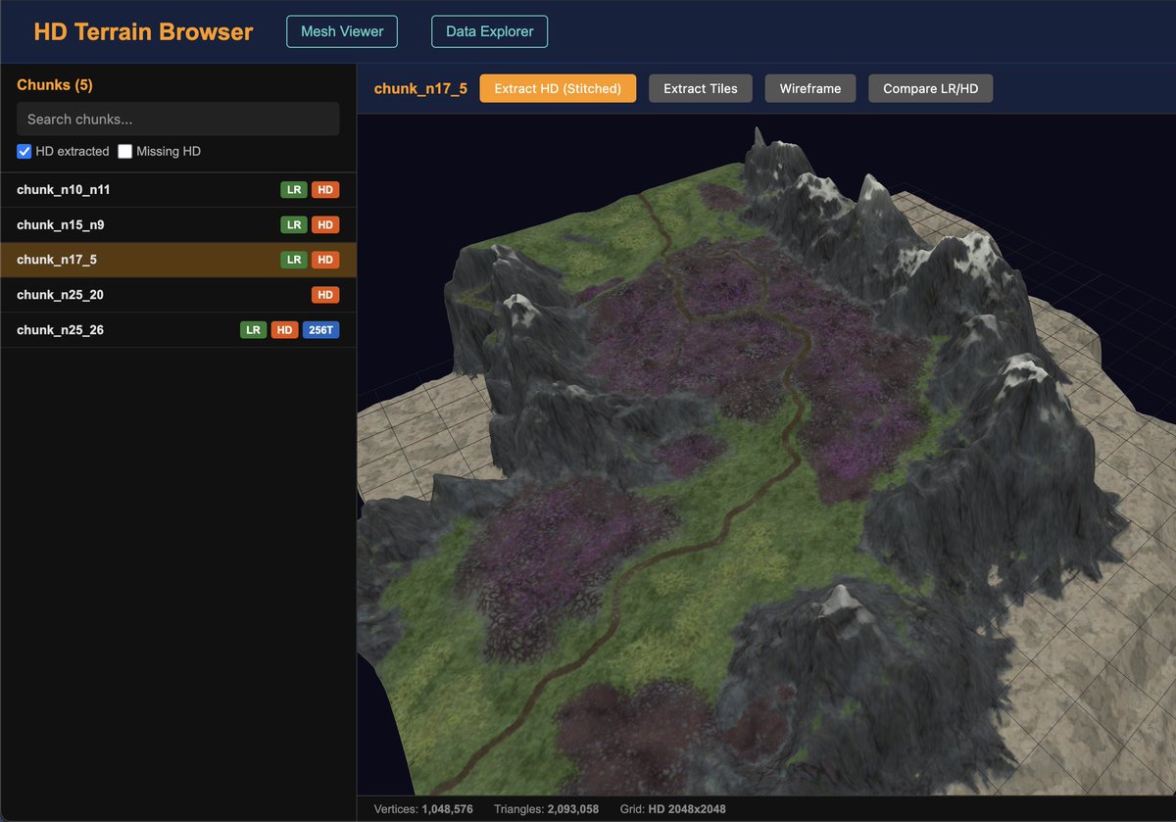Click the LR badge on chunk_n17_5

pyautogui.click(x=294, y=260)
